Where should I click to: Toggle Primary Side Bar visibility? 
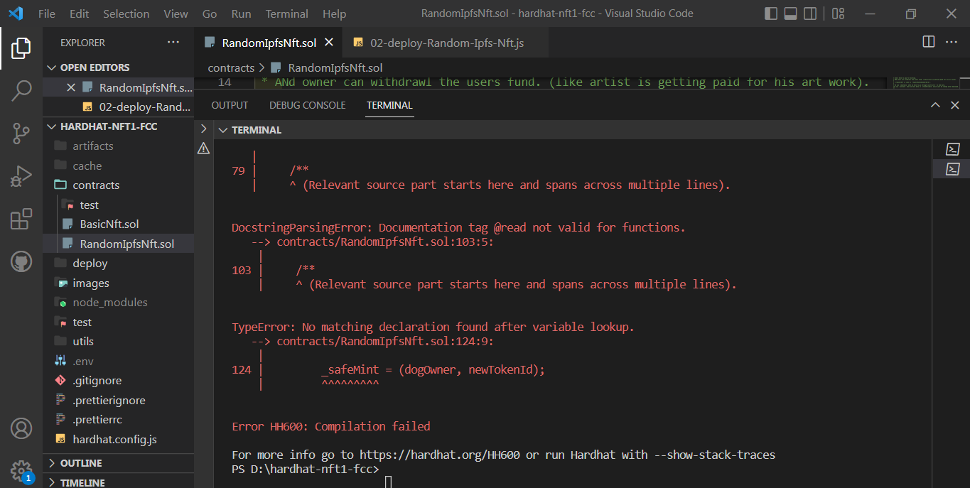[771, 13]
